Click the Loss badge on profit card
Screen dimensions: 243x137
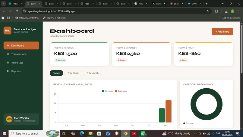(183, 60)
